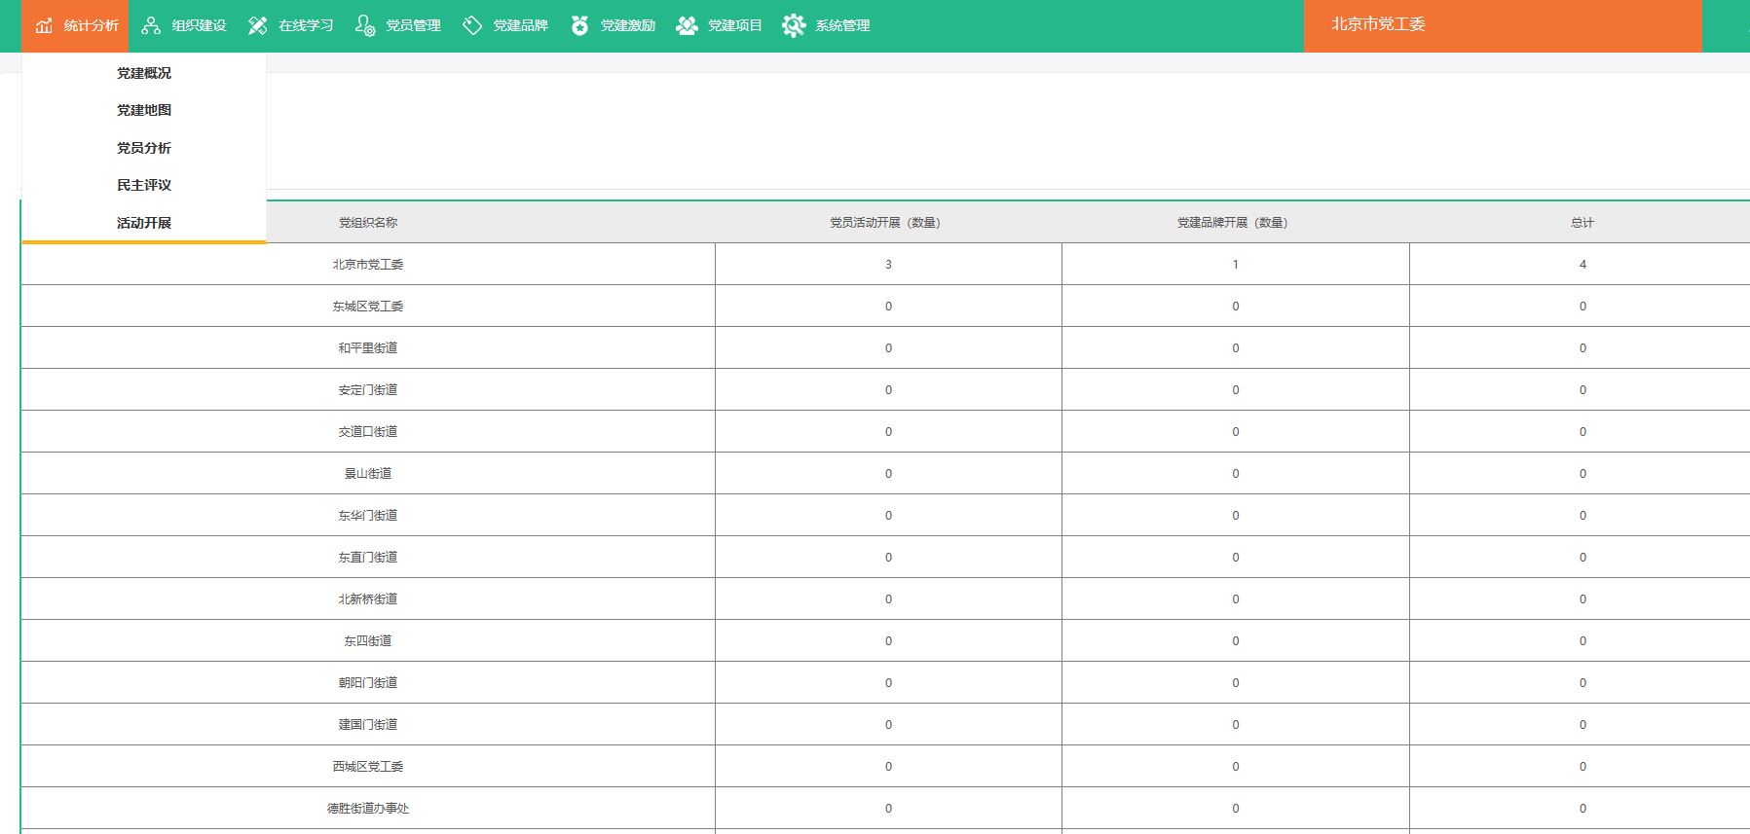The image size is (1750, 834).
Task: Expand the 党建项目 navigation menu
Action: pos(734,25)
